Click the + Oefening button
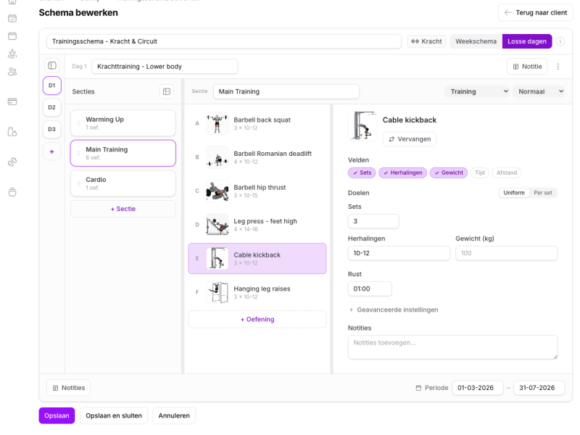 tap(257, 320)
